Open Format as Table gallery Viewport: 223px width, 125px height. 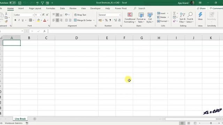pyautogui.click(x=141, y=18)
